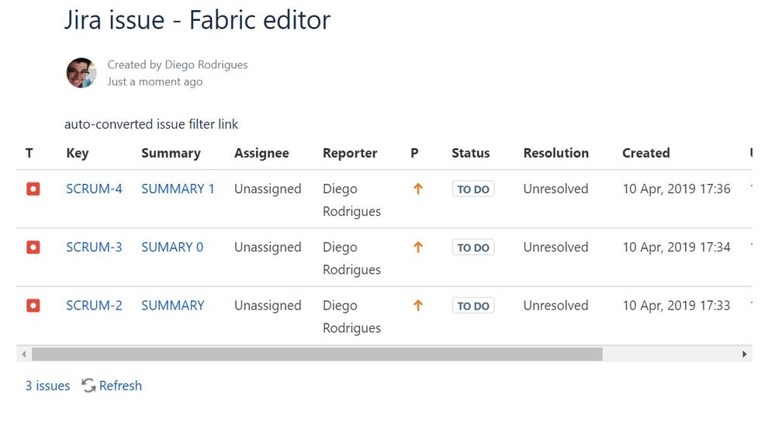Sort by the P priority column header
This screenshot has height=433, width=775.
pos(415,153)
